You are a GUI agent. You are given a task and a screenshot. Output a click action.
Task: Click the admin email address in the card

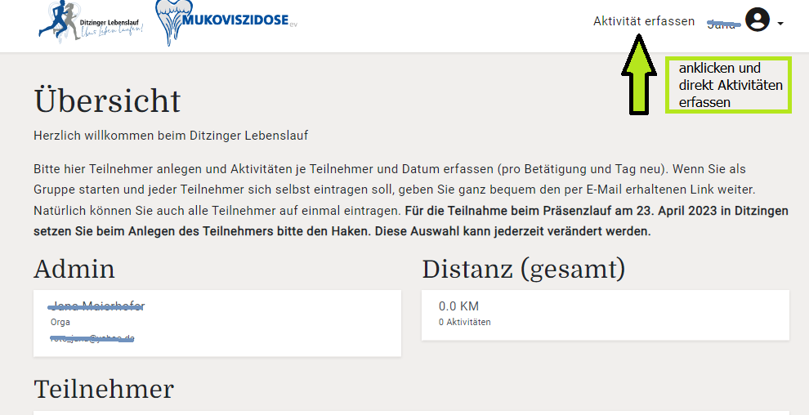coord(92,338)
